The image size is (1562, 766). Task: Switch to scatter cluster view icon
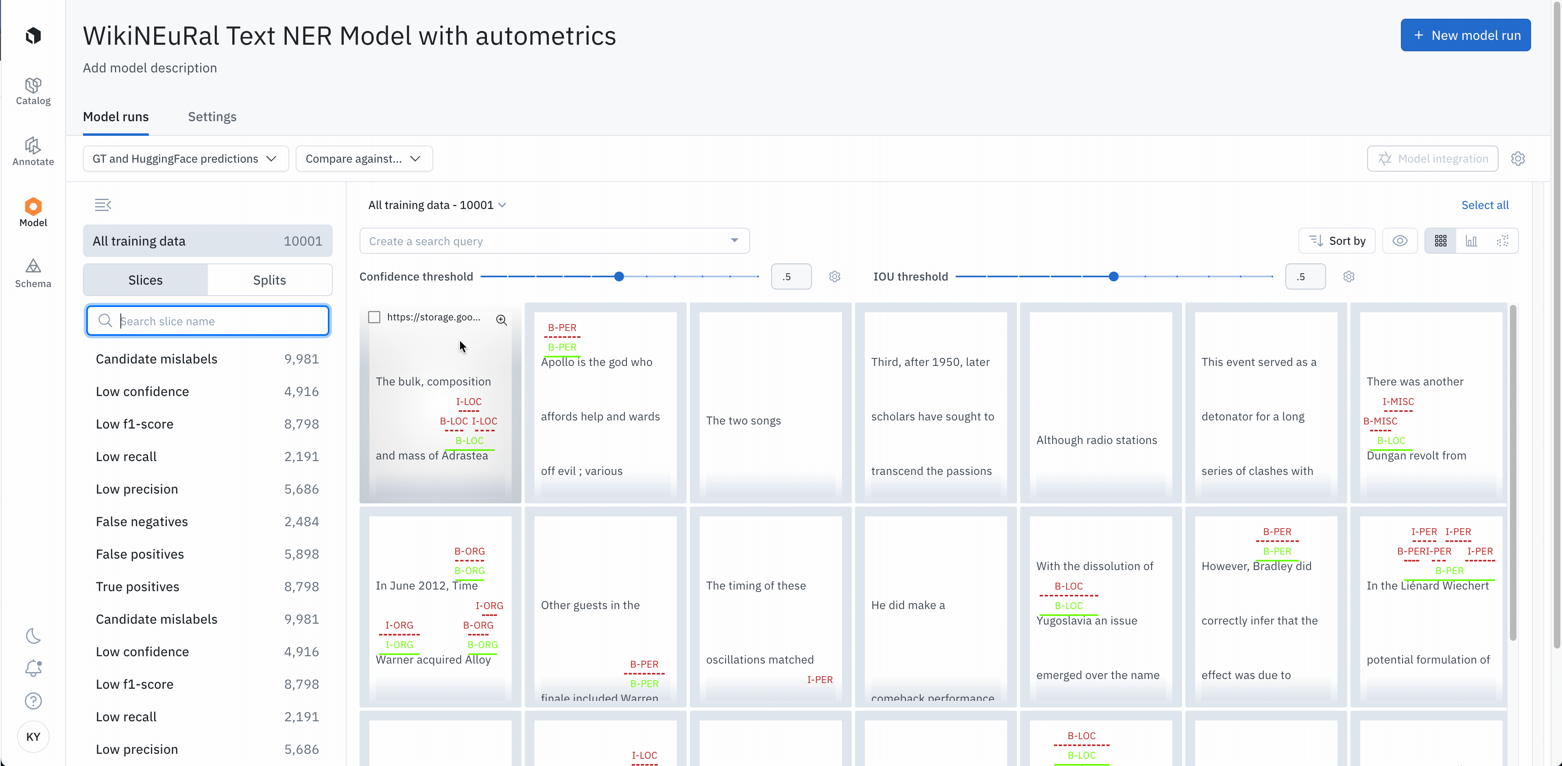(x=1502, y=241)
